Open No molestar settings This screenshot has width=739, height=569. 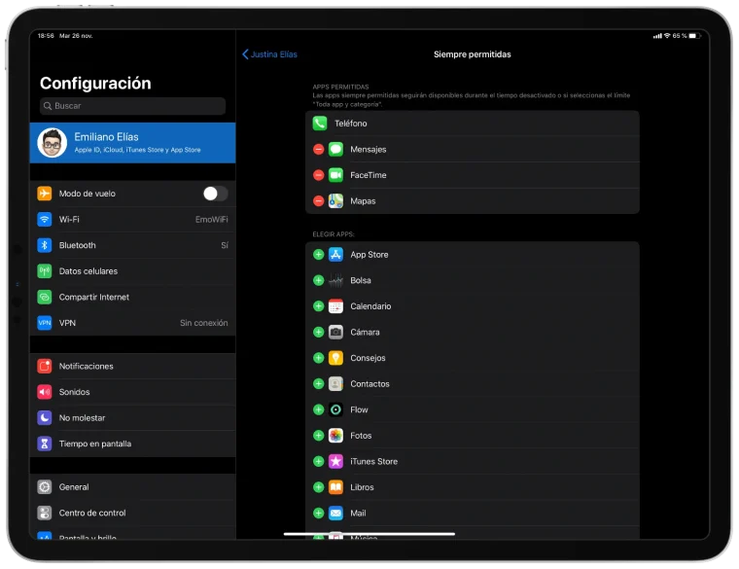132,418
